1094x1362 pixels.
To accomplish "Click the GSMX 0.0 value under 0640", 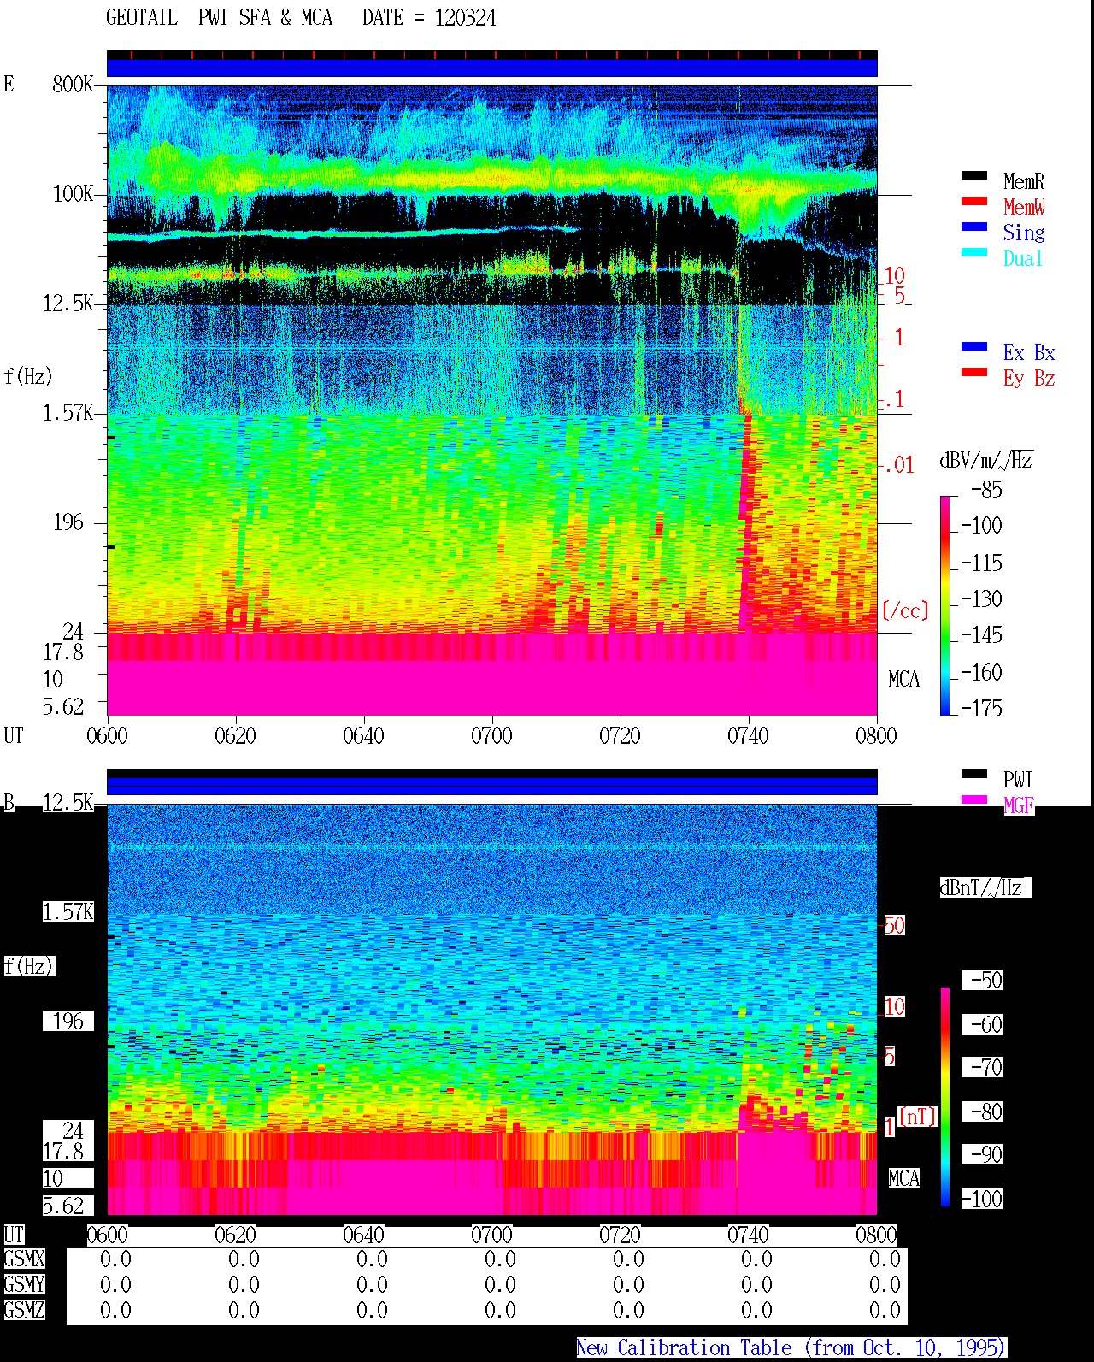I will coord(372,1259).
